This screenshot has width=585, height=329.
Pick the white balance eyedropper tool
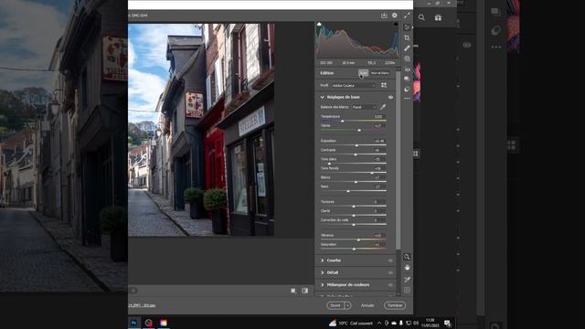pos(383,107)
